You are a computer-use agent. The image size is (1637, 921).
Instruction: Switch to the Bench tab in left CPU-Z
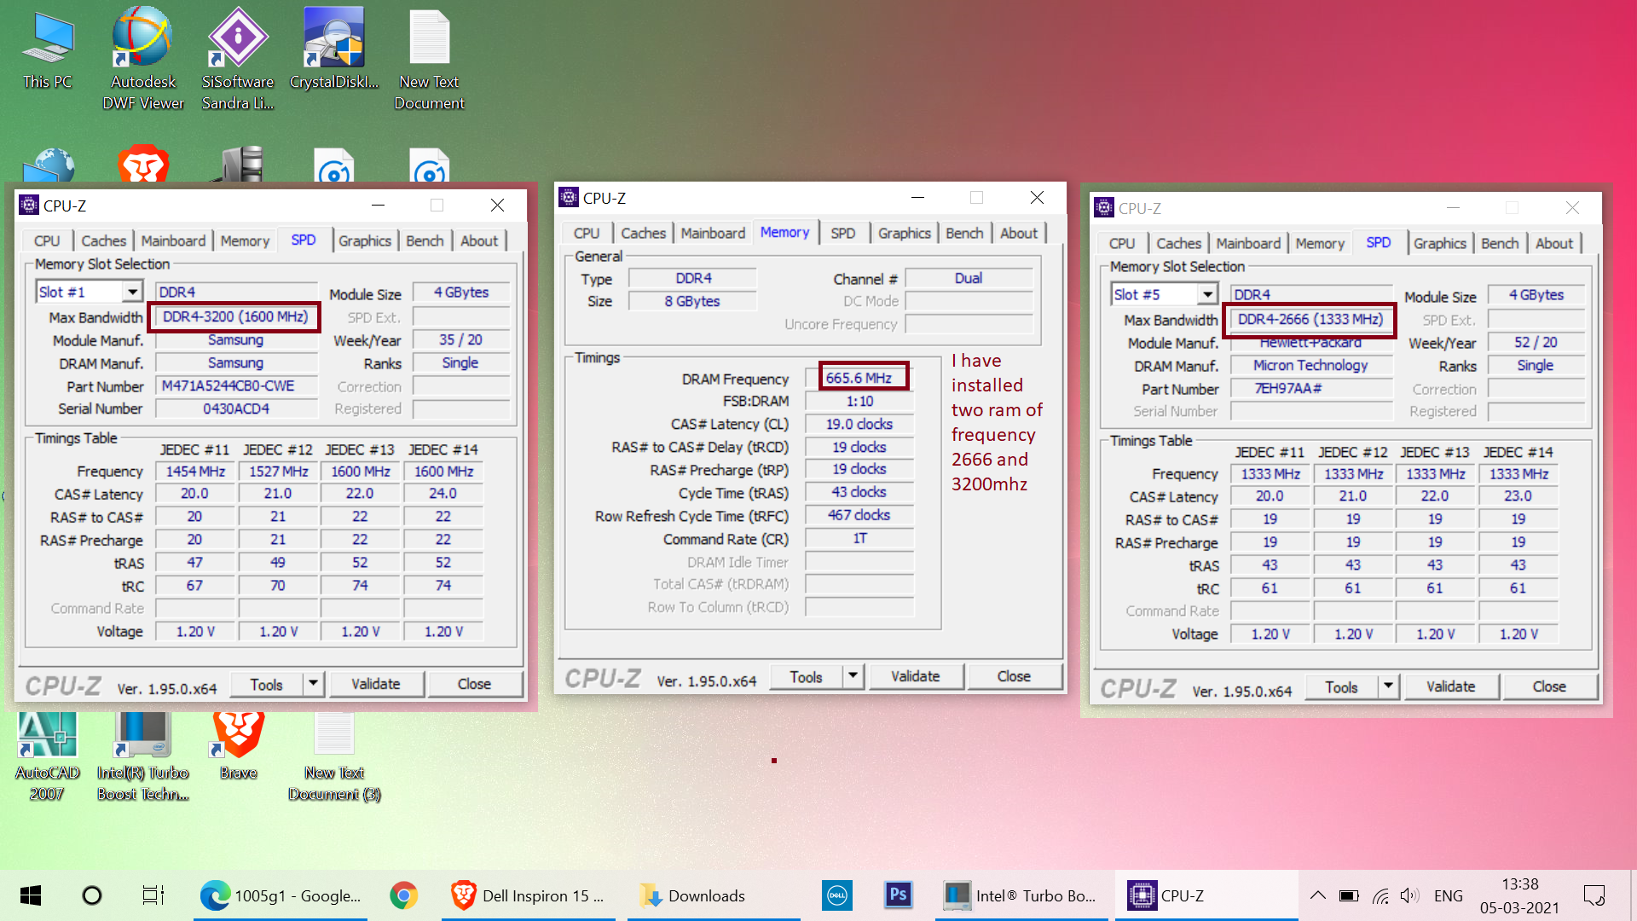(424, 240)
